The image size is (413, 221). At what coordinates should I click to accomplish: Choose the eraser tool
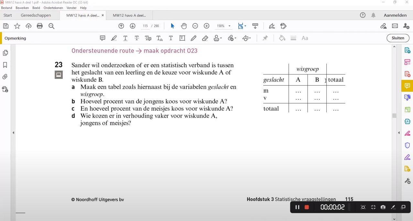(205, 38)
